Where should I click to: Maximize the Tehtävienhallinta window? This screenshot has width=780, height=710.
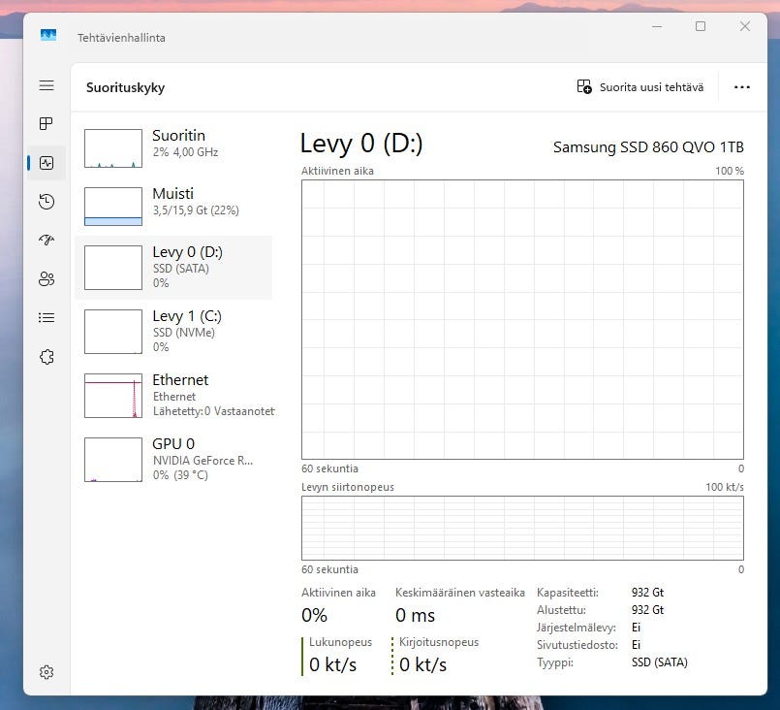point(701,27)
